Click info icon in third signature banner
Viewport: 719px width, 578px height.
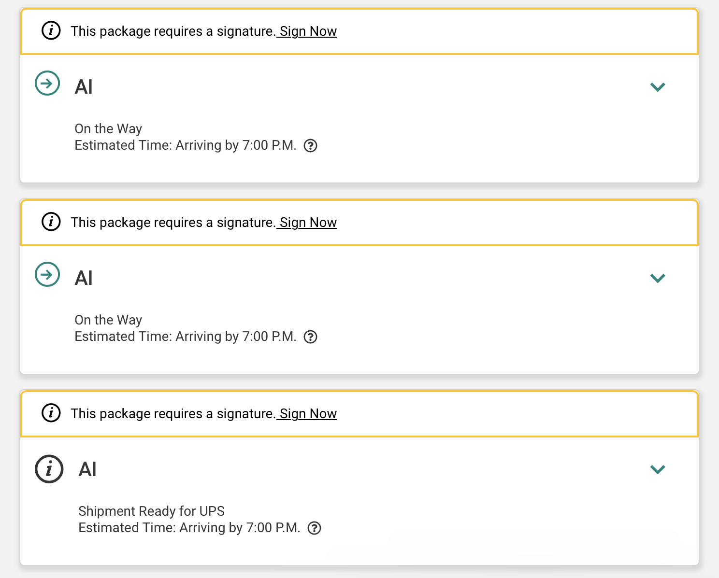(51, 413)
